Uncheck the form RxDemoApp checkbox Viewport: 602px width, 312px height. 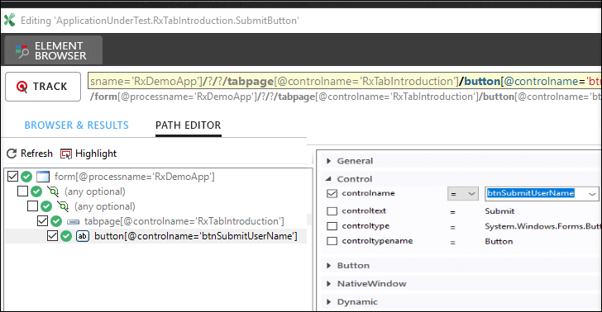[12, 177]
